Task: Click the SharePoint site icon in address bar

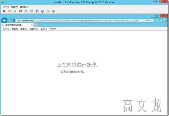Action: pyautogui.click(x=15, y=21)
